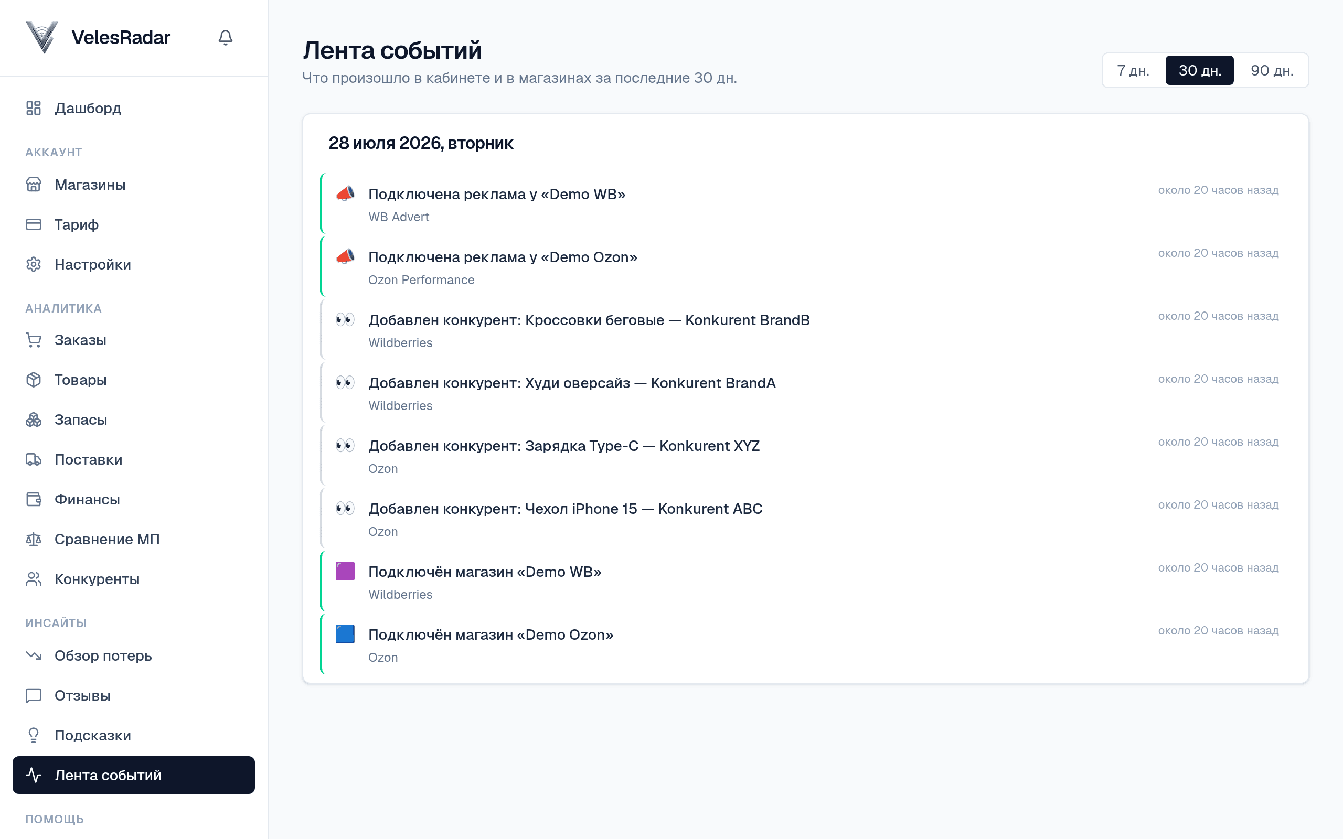Select the 30 дн. period

pyautogui.click(x=1199, y=70)
